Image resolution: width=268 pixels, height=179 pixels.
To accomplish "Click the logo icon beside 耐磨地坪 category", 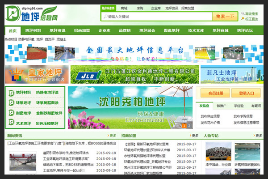I will tap(11, 113).
